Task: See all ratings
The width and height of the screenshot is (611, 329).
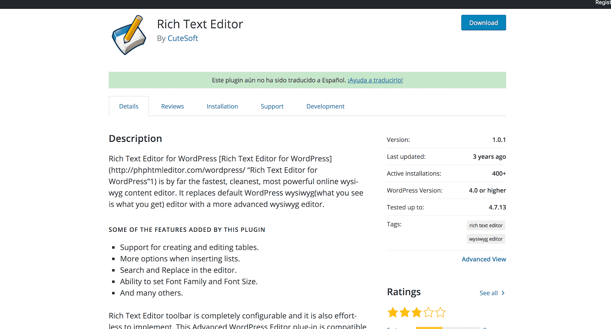Action: pos(489,293)
